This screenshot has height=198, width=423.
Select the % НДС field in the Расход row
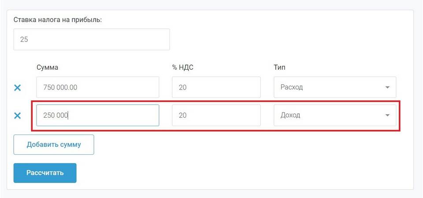click(x=216, y=87)
